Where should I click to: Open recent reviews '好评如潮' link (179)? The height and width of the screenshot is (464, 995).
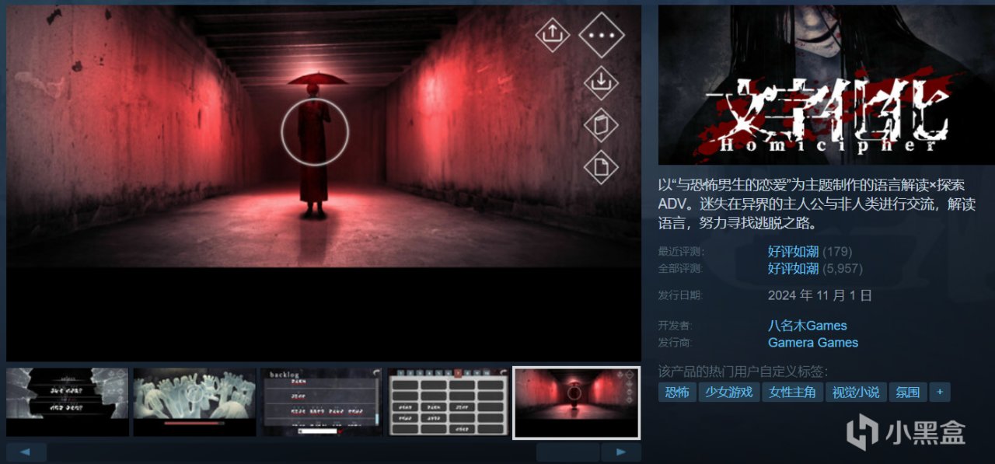pyautogui.click(x=793, y=251)
